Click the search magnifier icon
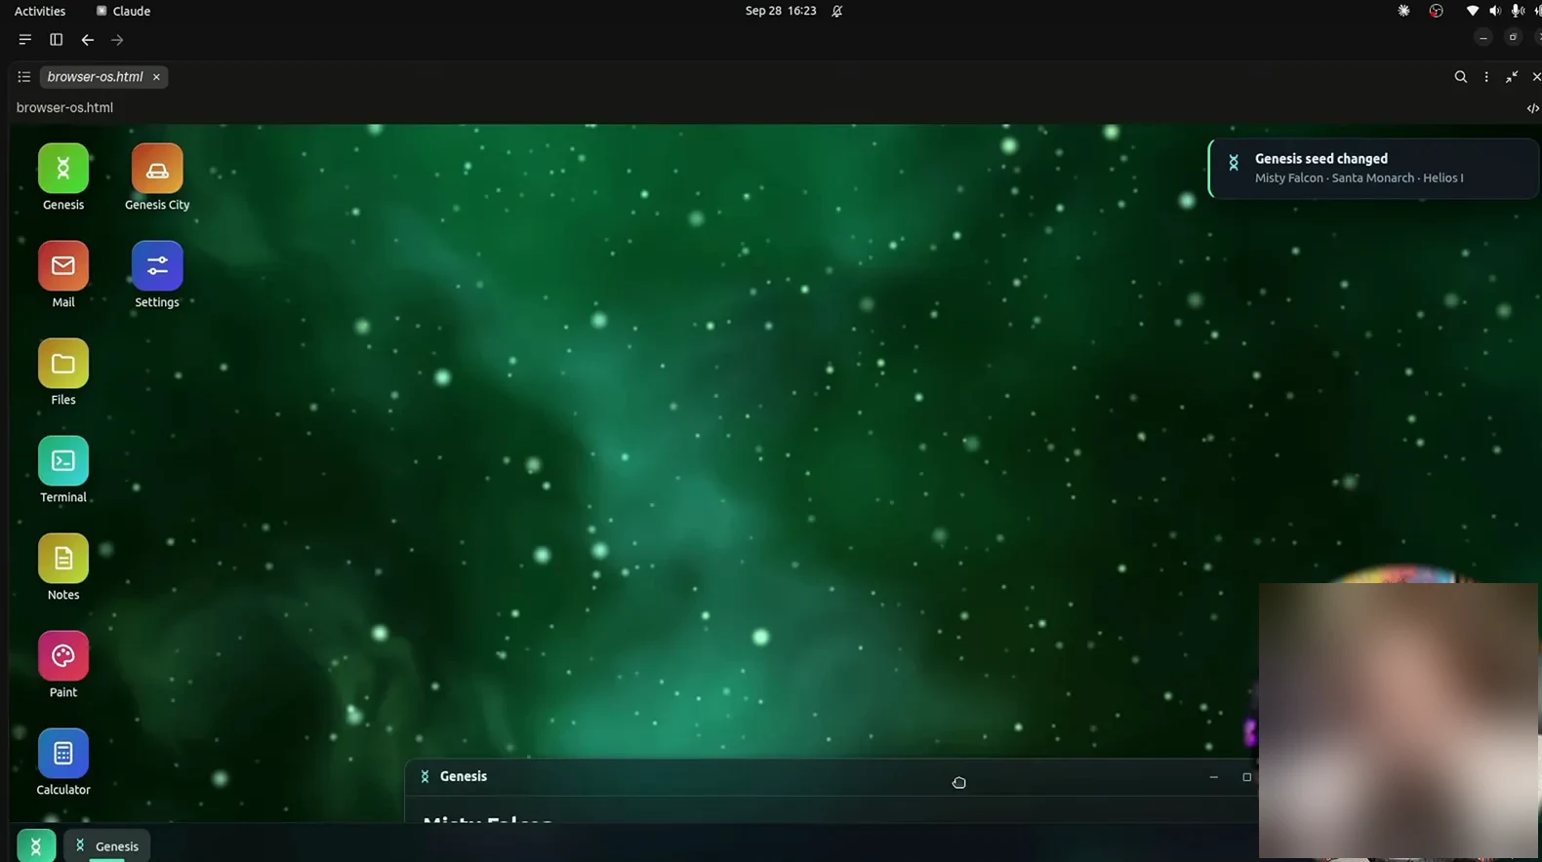The height and width of the screenshot is (862, 1542). click(x=1461, y=77)
